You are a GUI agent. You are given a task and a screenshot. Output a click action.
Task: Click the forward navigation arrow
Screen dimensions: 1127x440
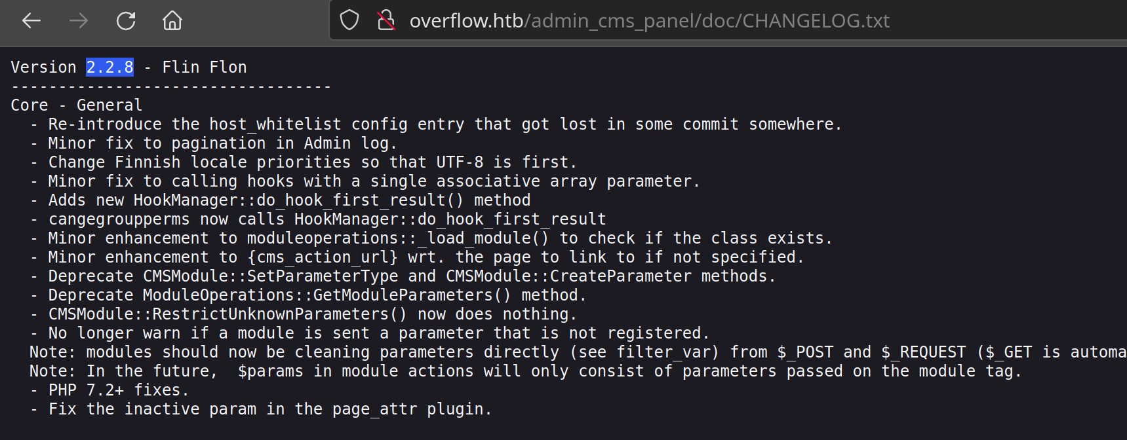(79, 21)
